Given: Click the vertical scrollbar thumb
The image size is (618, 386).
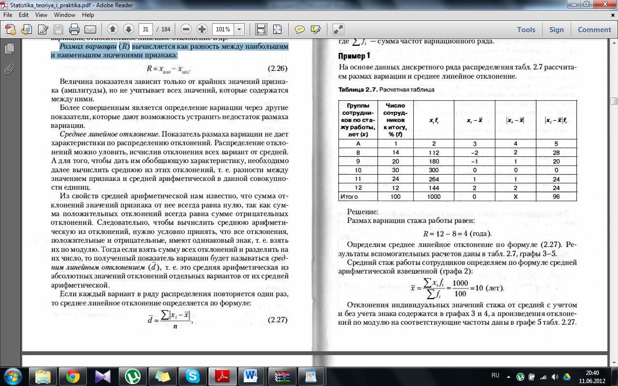Looking at the screenshot, I should (614, 101).
